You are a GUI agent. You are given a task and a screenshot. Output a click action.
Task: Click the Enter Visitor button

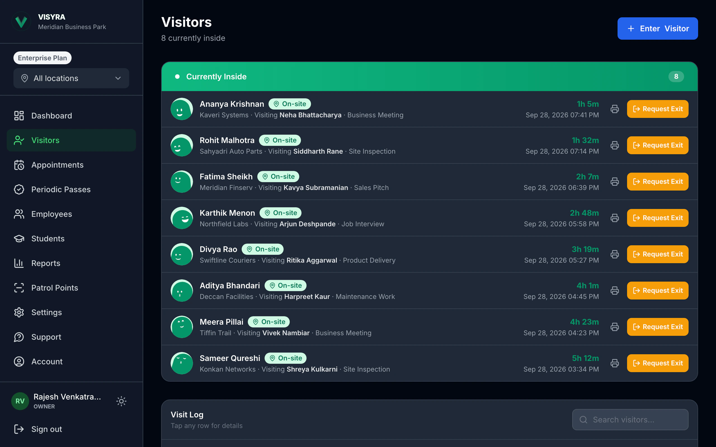pos(658,28)
